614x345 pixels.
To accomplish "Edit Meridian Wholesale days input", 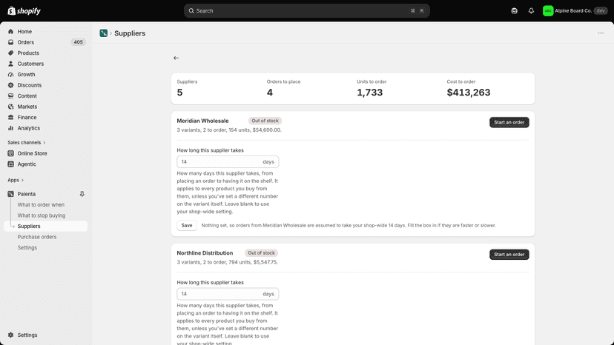I will pyautogui.click(x=228, y=162).
